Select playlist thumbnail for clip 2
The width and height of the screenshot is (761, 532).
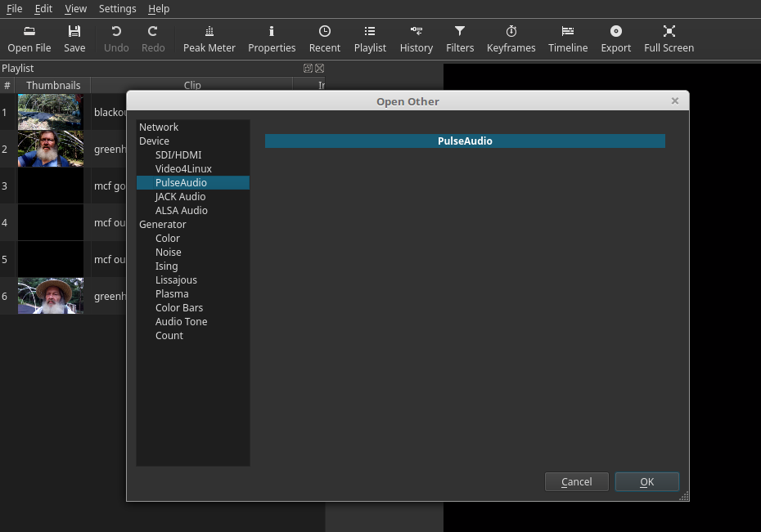(51, 149)
